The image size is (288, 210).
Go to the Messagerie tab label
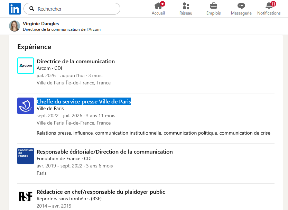click(x=241, y=13)
